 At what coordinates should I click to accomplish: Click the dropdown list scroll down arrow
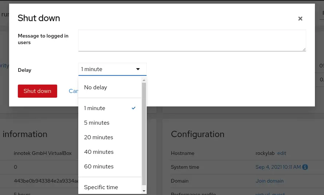[x=144, y=191]
